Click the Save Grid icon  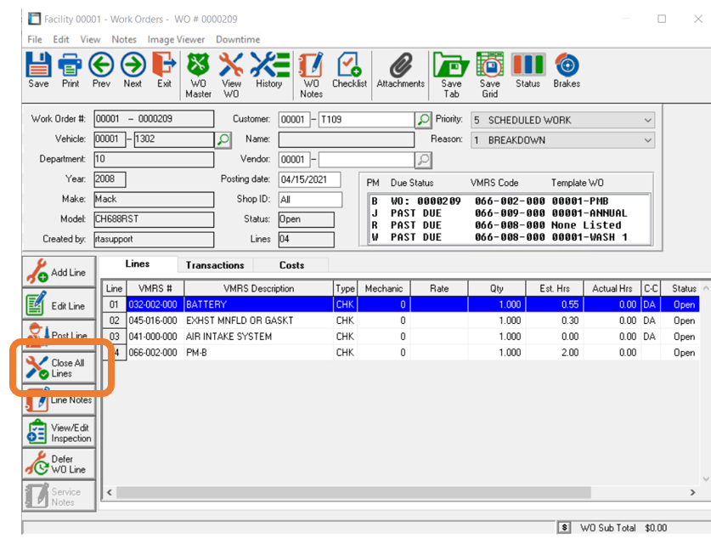(489, 73)
